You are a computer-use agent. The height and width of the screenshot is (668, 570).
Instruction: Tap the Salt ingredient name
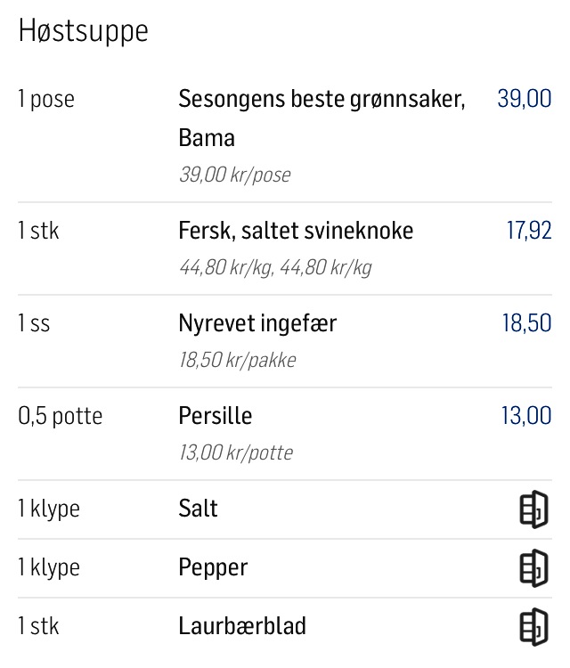tap(199, 509)
